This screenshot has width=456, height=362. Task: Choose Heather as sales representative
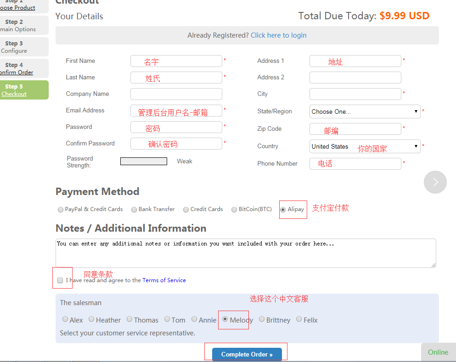click(x=91, y=319)
